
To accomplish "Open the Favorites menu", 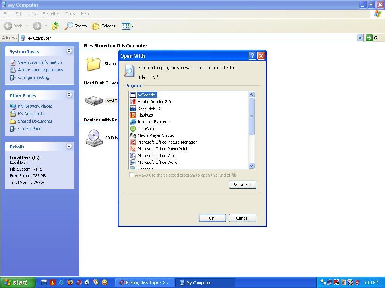I will point(51,14).
